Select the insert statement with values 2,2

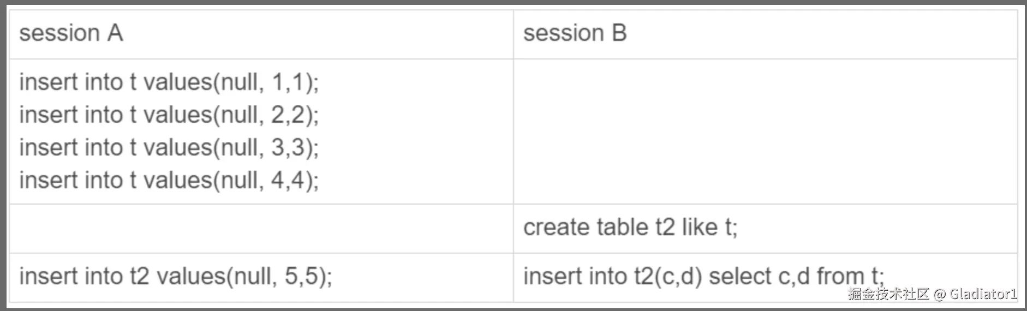tap(169, 115)
